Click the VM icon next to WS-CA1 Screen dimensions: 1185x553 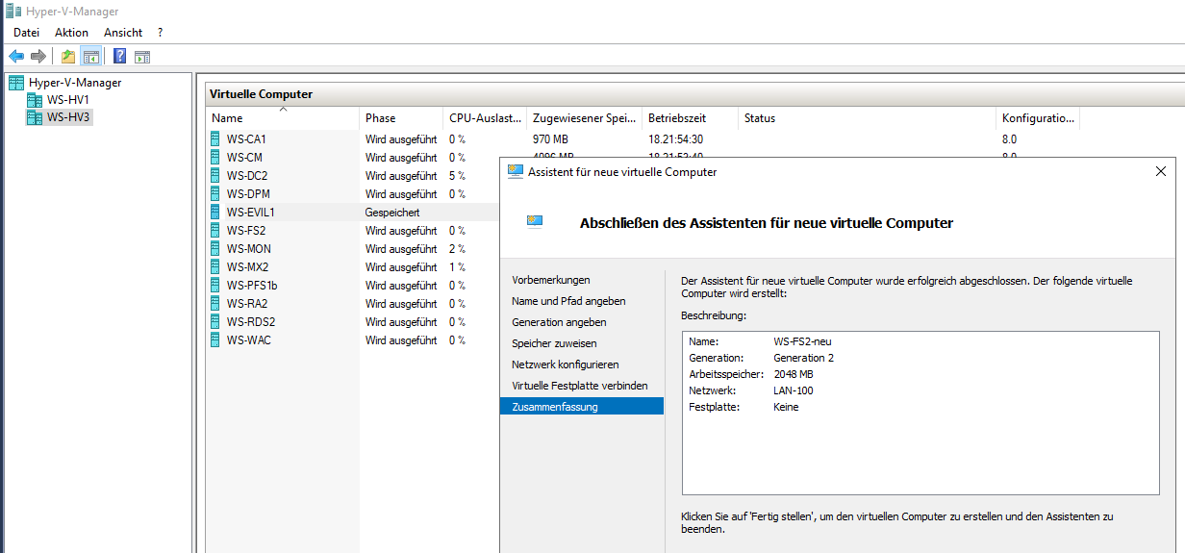(x=215, y=138)
